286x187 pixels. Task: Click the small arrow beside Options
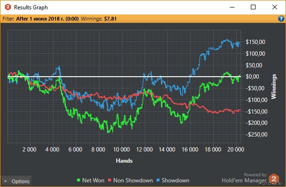pyautogui.click(x=6, y=181)
